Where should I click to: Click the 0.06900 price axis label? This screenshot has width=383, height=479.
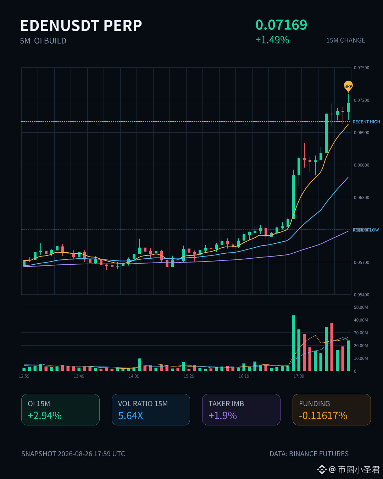point(361,133)
